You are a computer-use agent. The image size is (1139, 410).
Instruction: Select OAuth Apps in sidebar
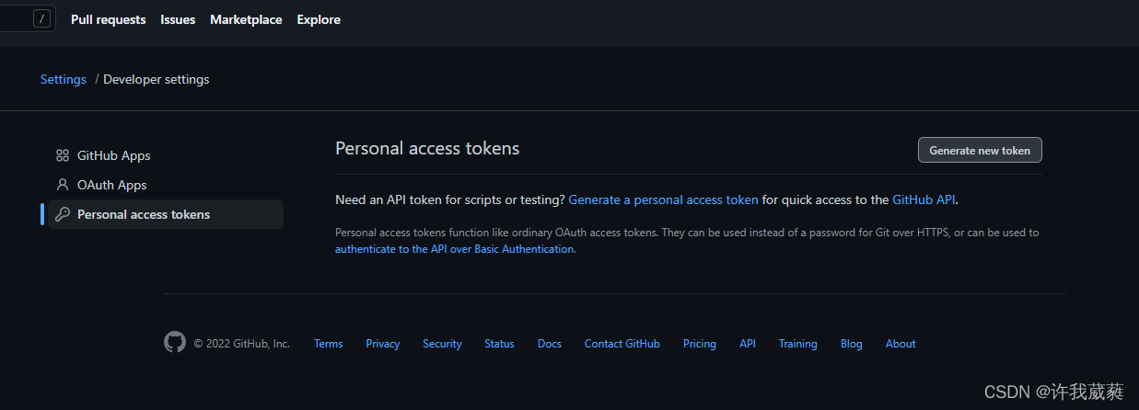111,185
